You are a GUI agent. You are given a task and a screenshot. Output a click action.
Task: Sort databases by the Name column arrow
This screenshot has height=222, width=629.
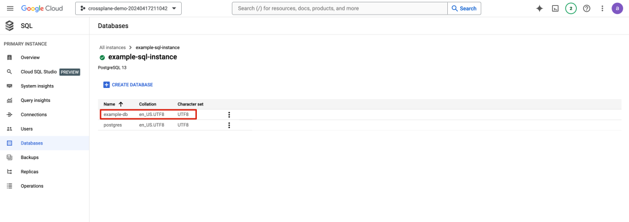tap(121, 104)
